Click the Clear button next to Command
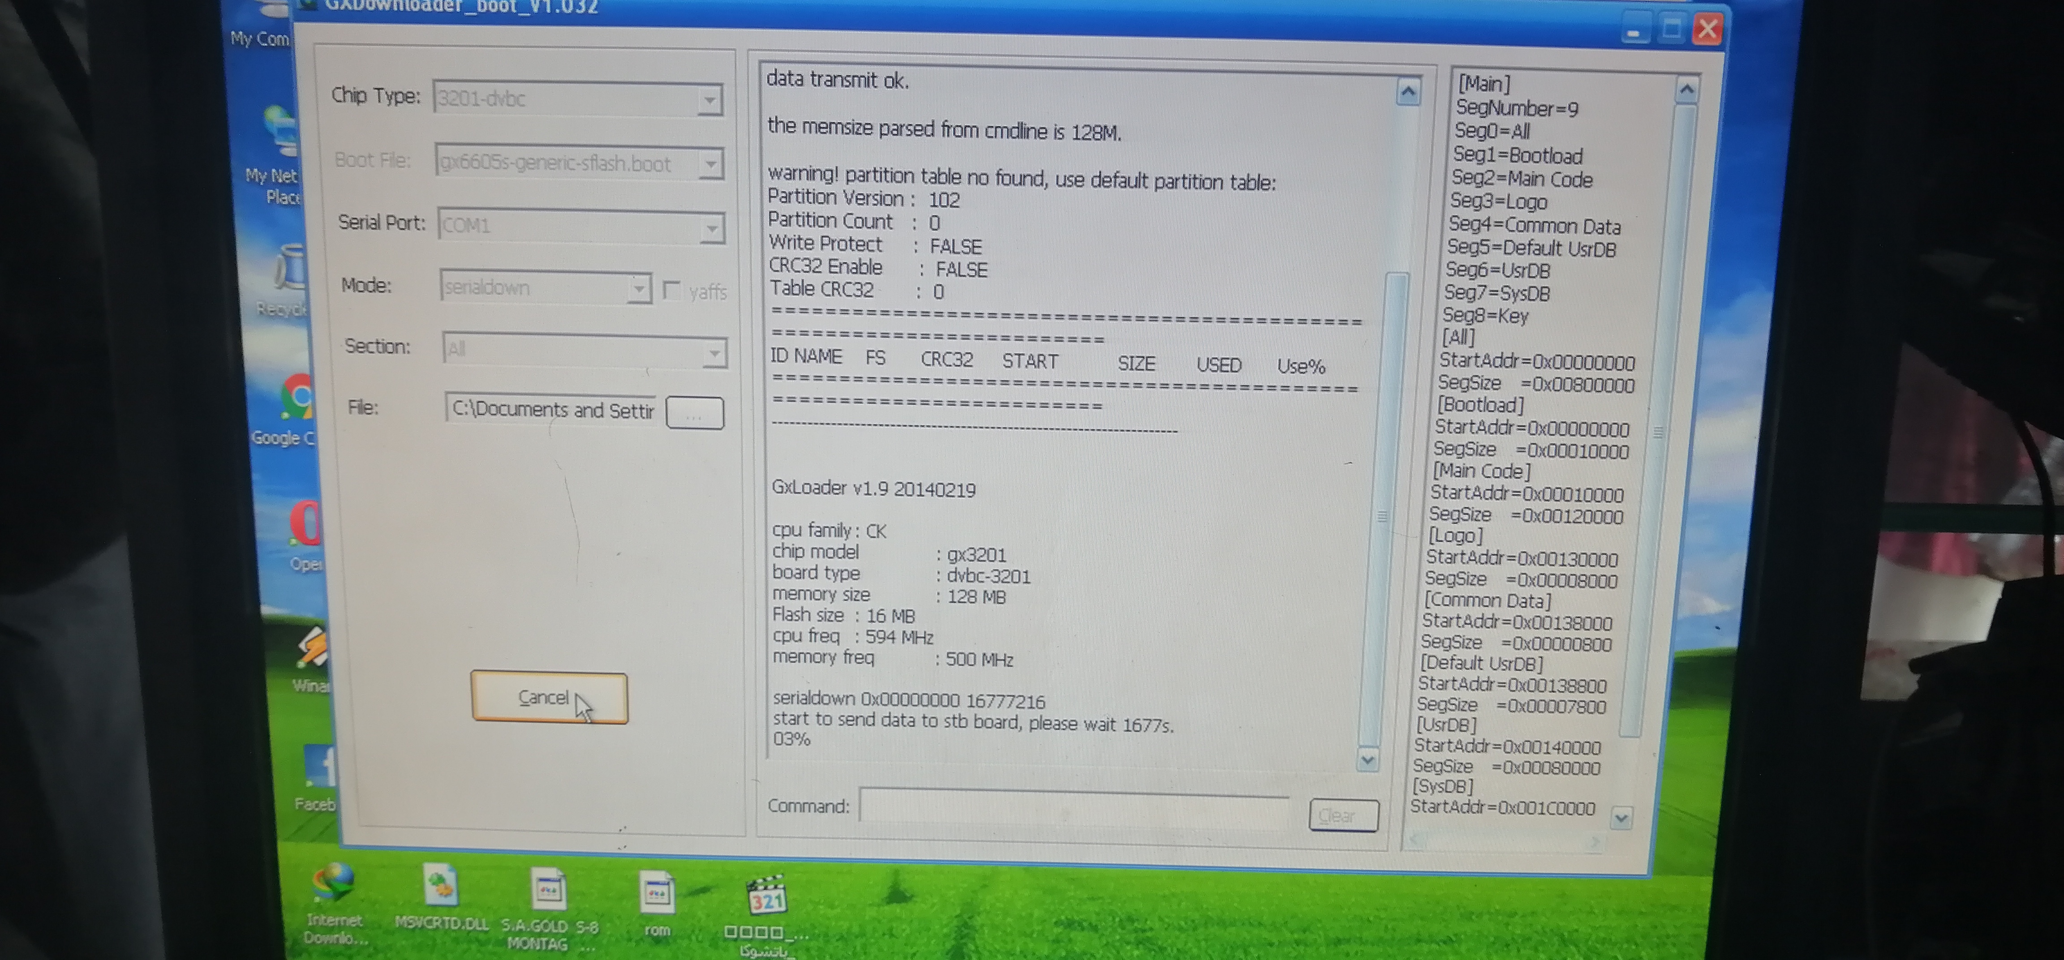Image resolution: width=2064 pixels, height=960 pixels. [x=1343, y=815]
